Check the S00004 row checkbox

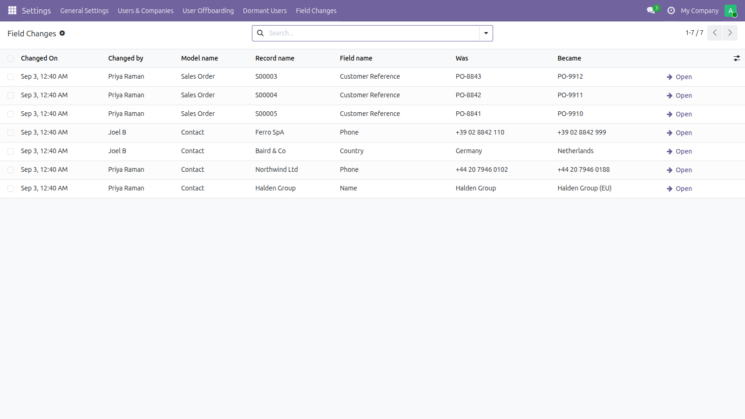pyautogui.click(x=11, y=95)
